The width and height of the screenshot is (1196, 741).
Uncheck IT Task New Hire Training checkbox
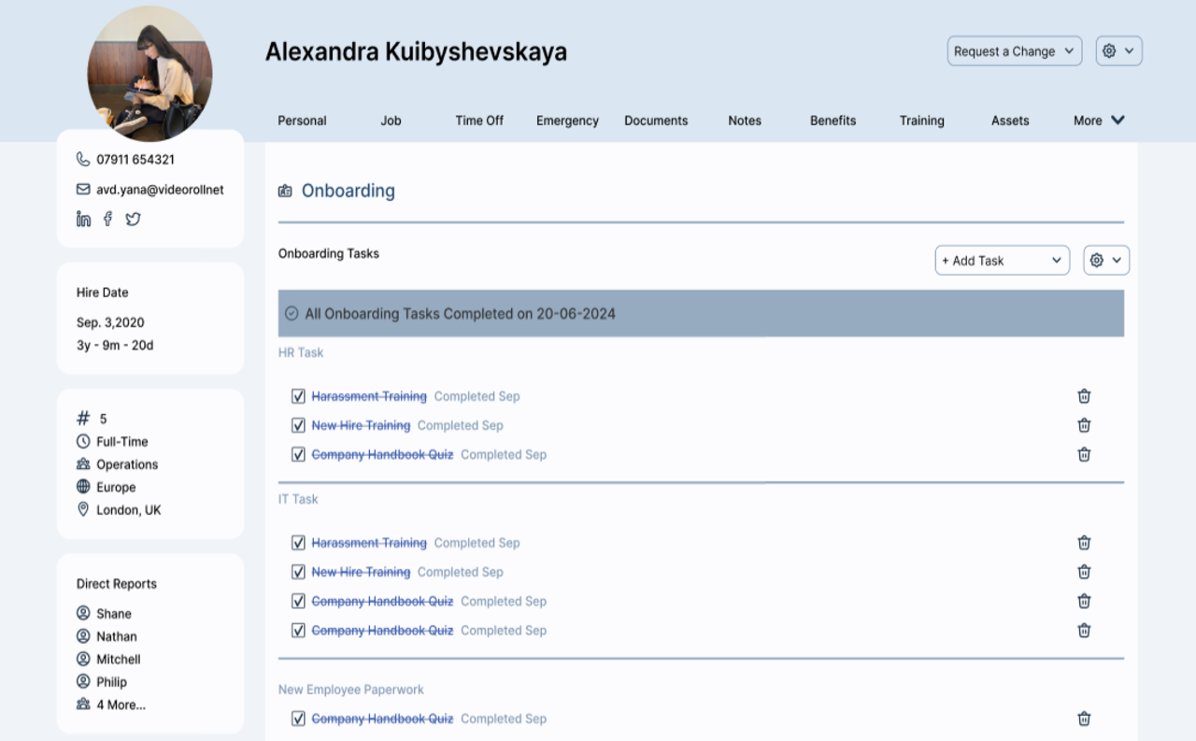click(x=298, y=572)
